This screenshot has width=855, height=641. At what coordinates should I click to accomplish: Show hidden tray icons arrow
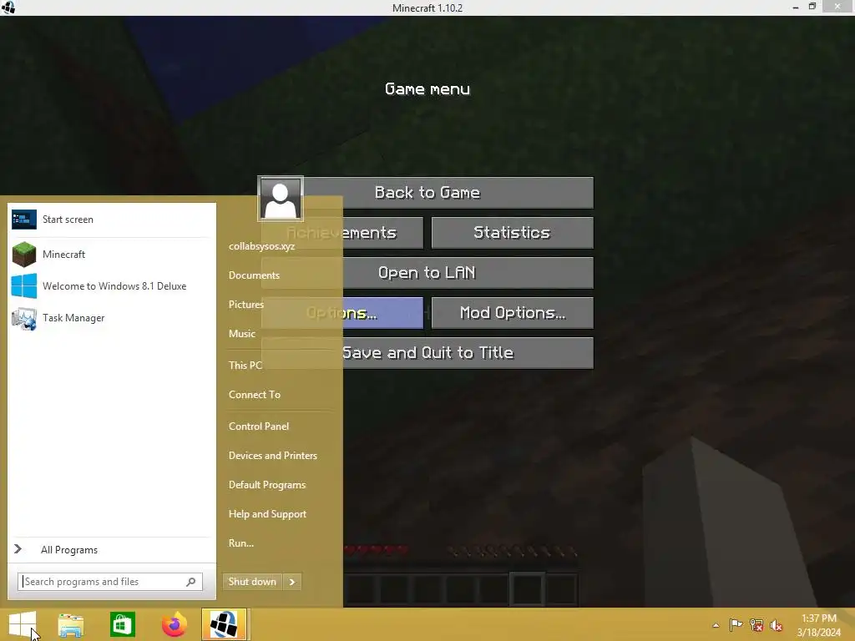[x=716, y=625]
